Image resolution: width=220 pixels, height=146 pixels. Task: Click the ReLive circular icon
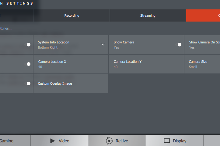(109, 141)
